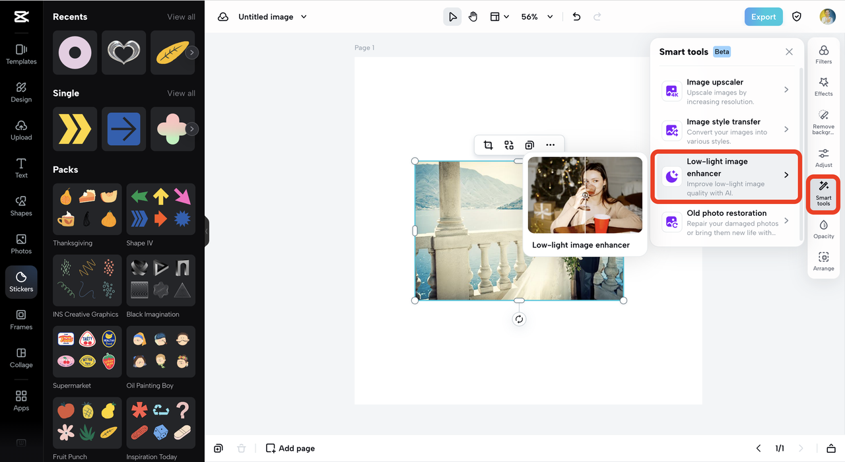Click the crop icon in floating toolbar

[488, 145]
